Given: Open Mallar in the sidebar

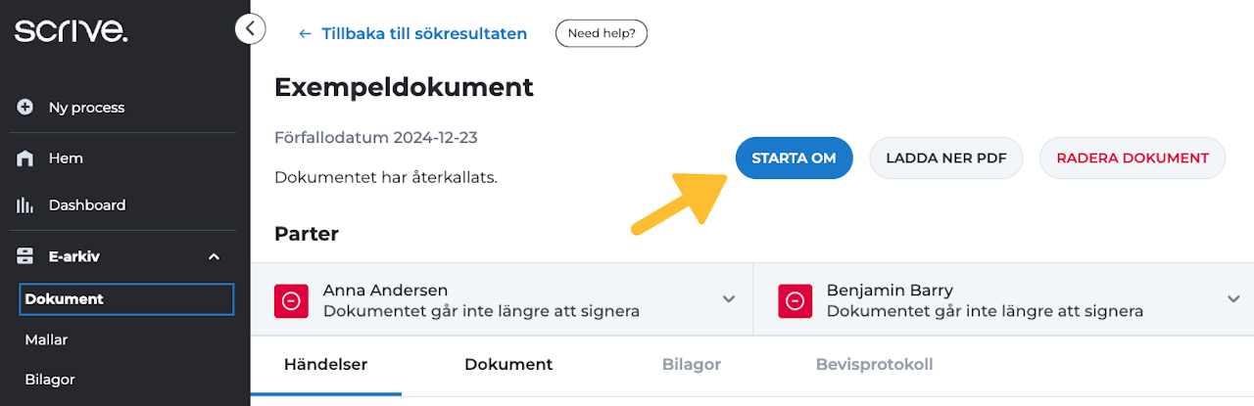Looking at the screenshot, I should tap(46, 339).
